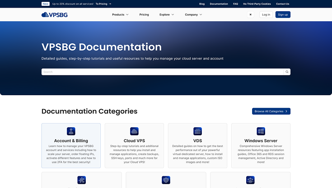This screenshot has width=332, height=188.
Task: Click the chevron in Browse All Categories
Action: pyautogui.click(x=286, y=111)
